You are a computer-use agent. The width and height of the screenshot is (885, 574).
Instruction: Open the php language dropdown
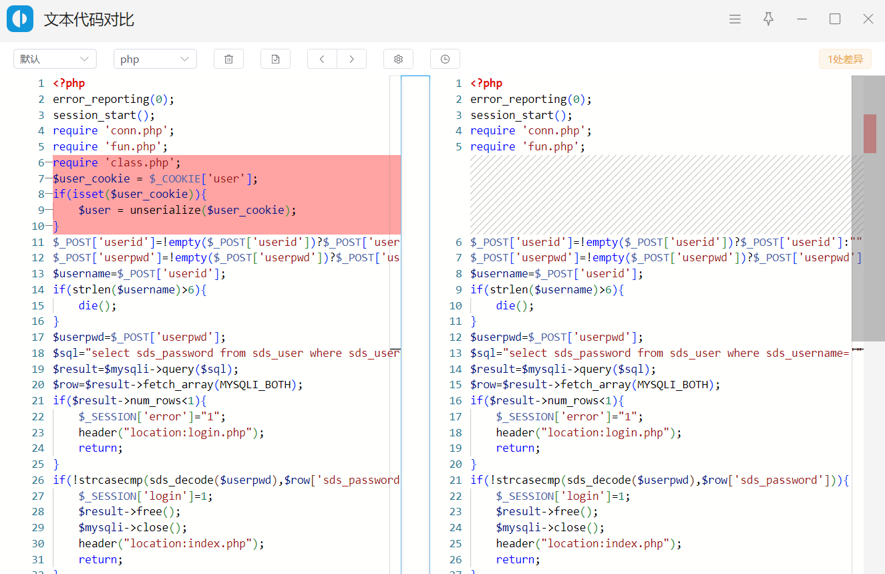pos(155,59)
